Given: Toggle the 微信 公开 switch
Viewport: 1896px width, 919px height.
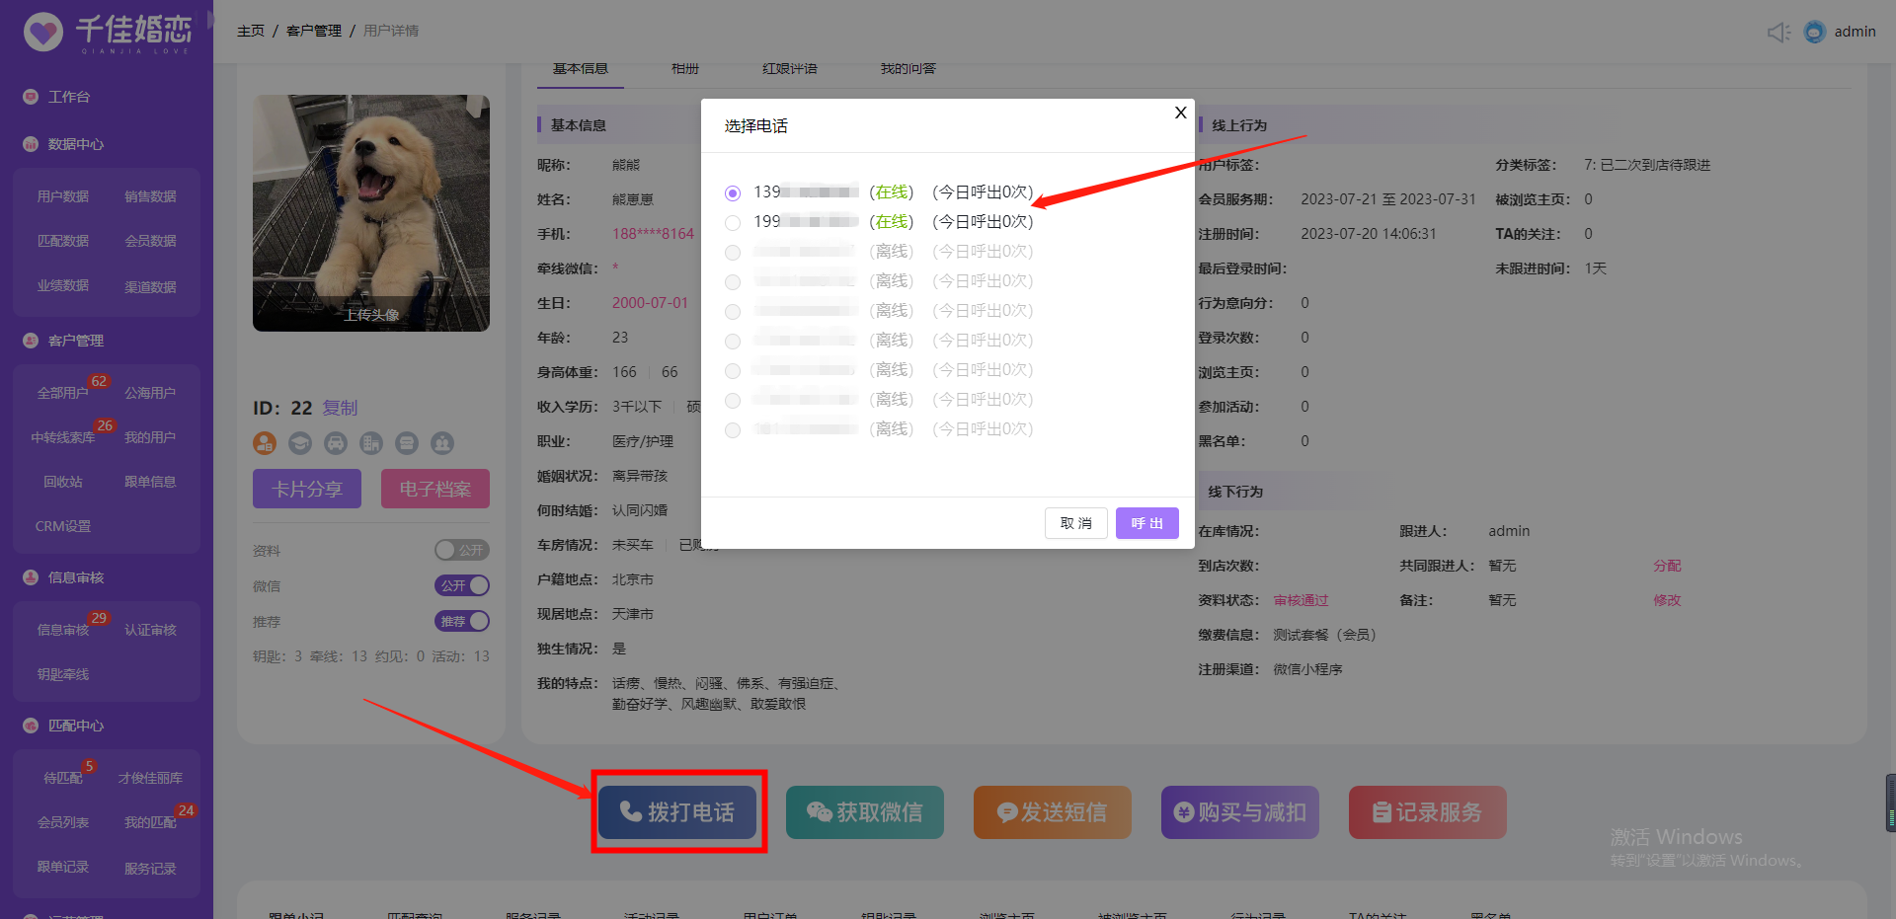Looking at the screenshot, I should point(462,585).
